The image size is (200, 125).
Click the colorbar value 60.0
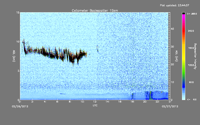191,82
